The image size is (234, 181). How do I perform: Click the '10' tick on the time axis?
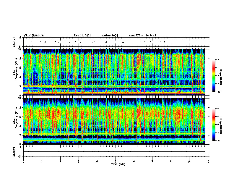208,161
